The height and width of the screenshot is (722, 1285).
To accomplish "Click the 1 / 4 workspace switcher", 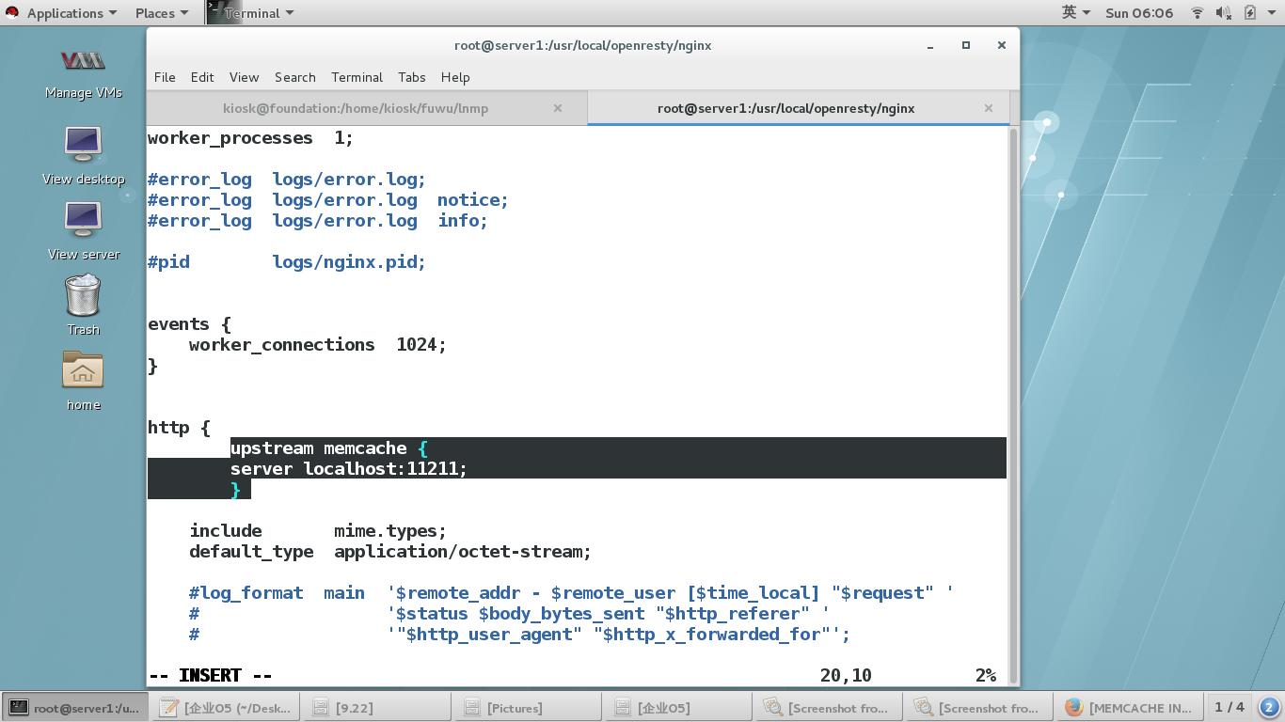I will (x=1229, y=707).
